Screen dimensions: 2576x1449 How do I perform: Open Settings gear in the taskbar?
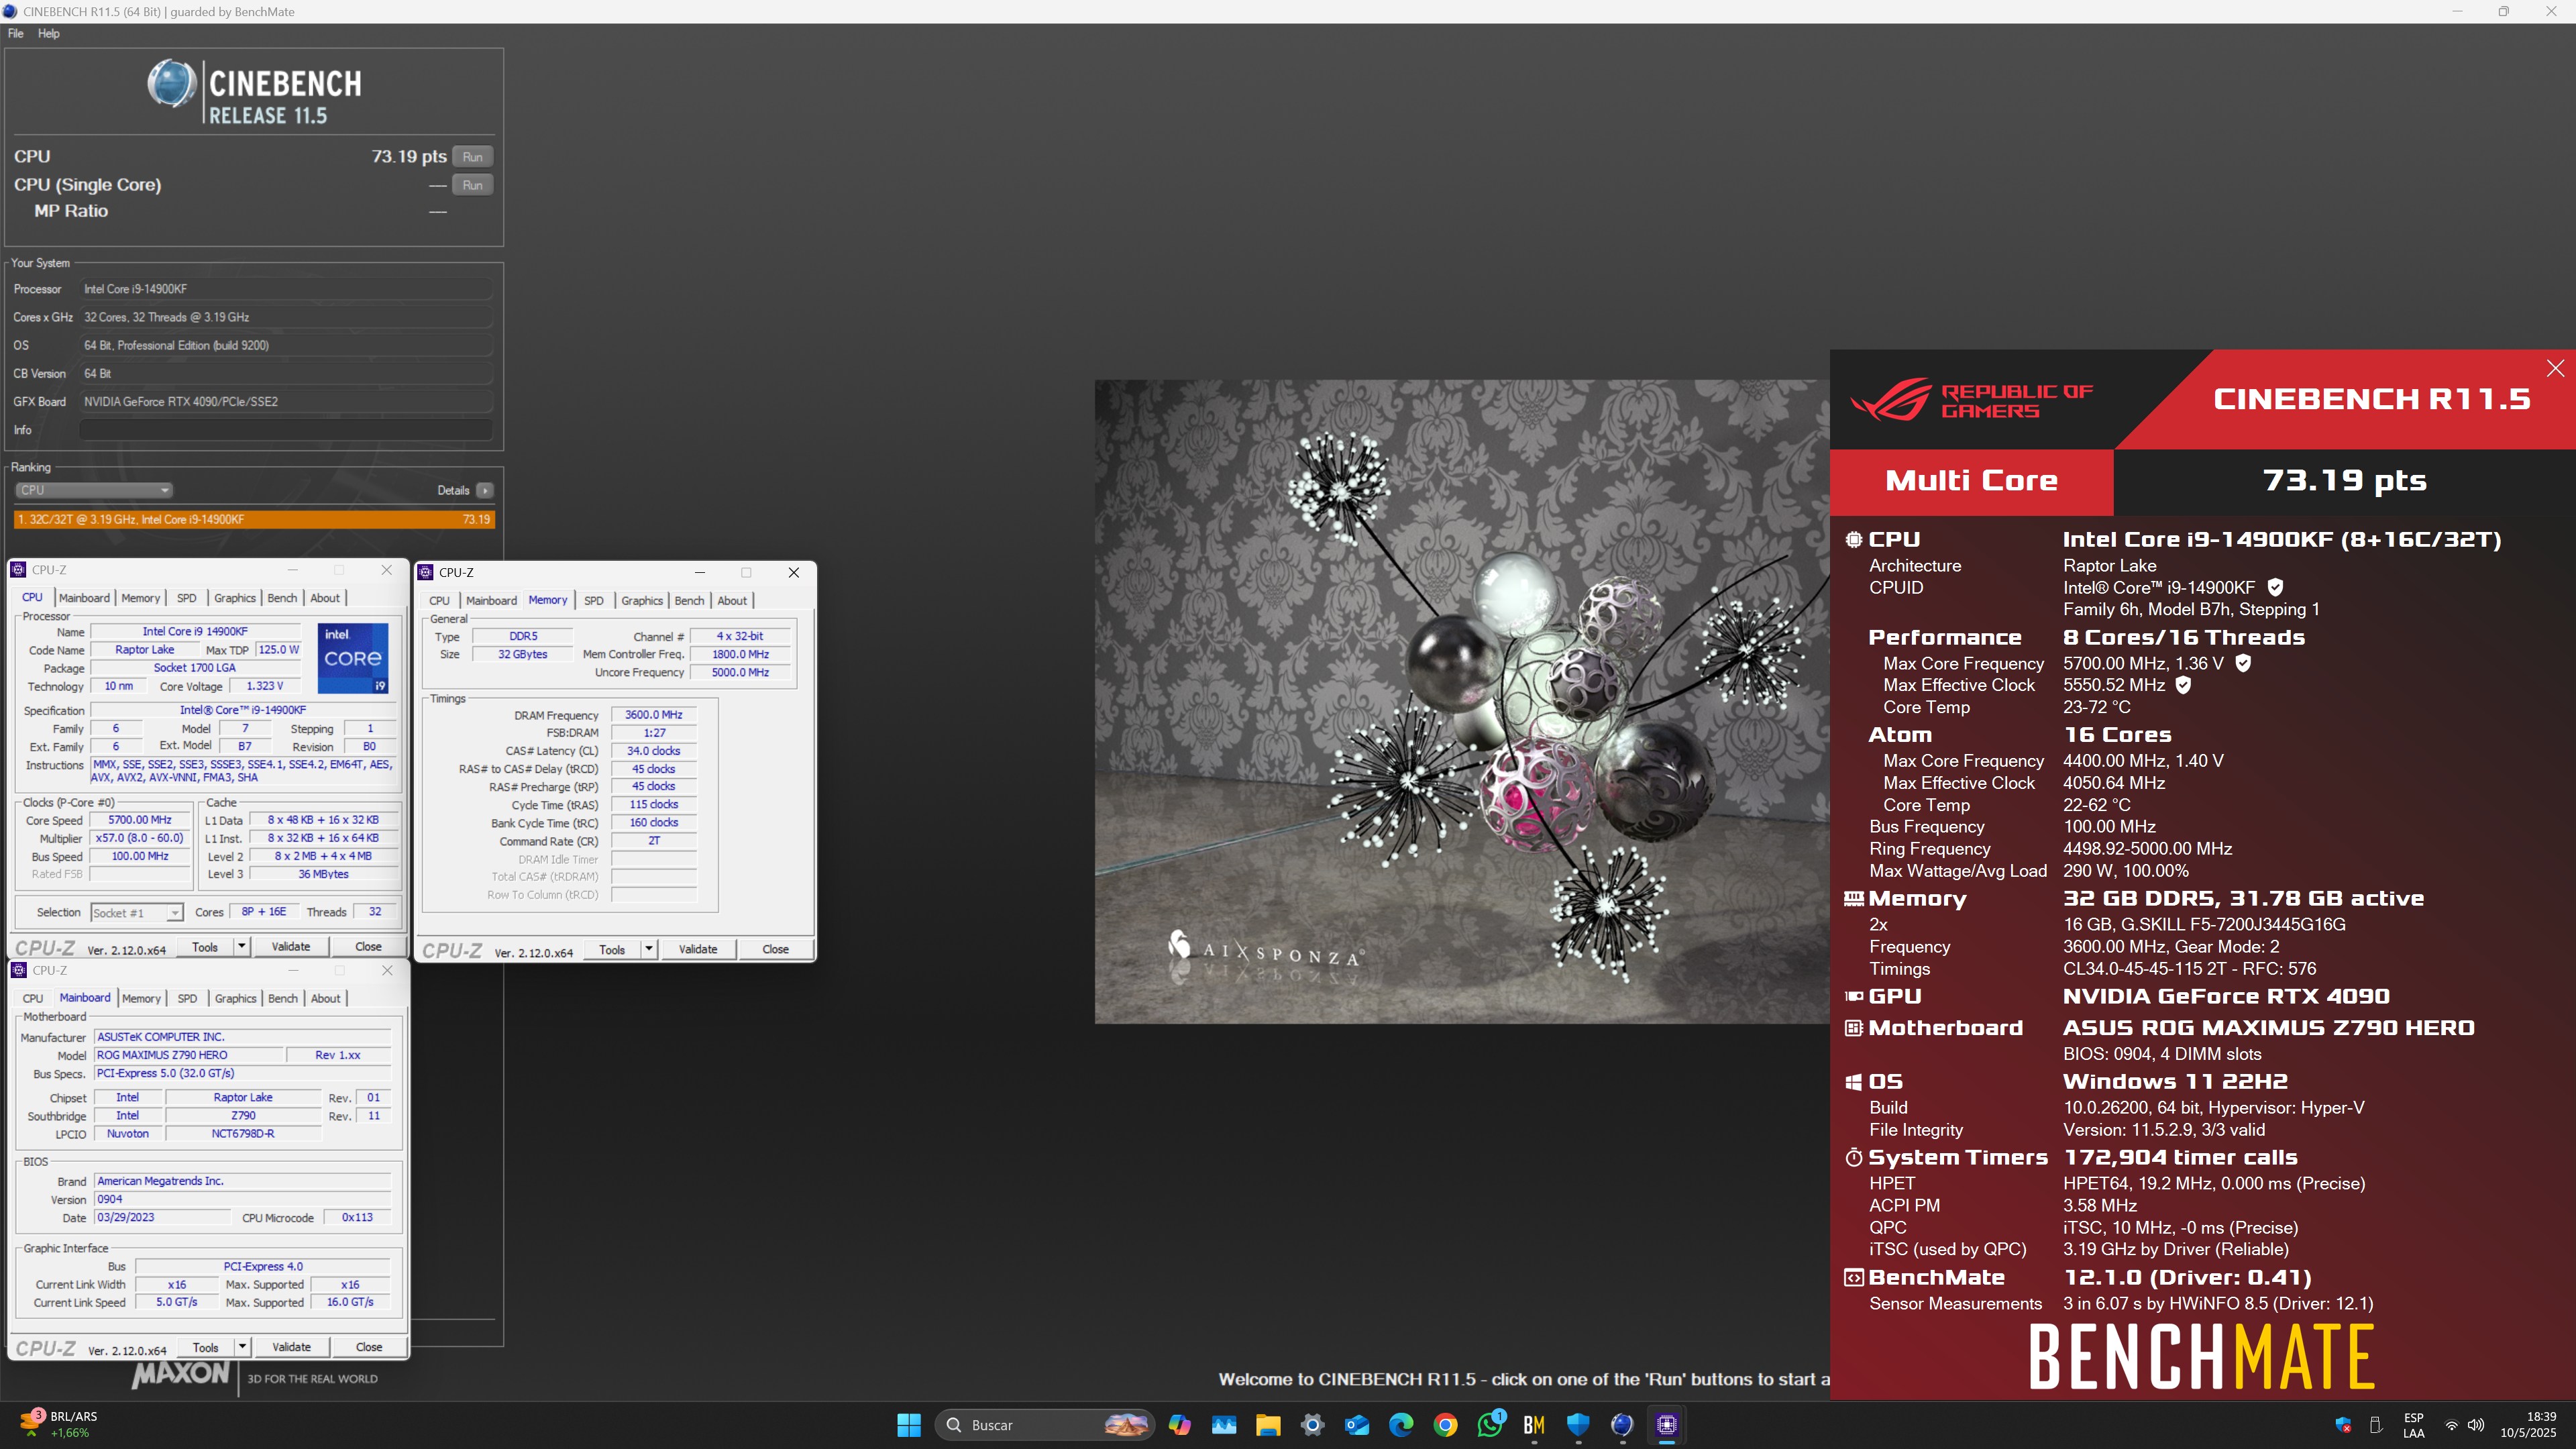pyautogui.click(x=1312, y=1425)
